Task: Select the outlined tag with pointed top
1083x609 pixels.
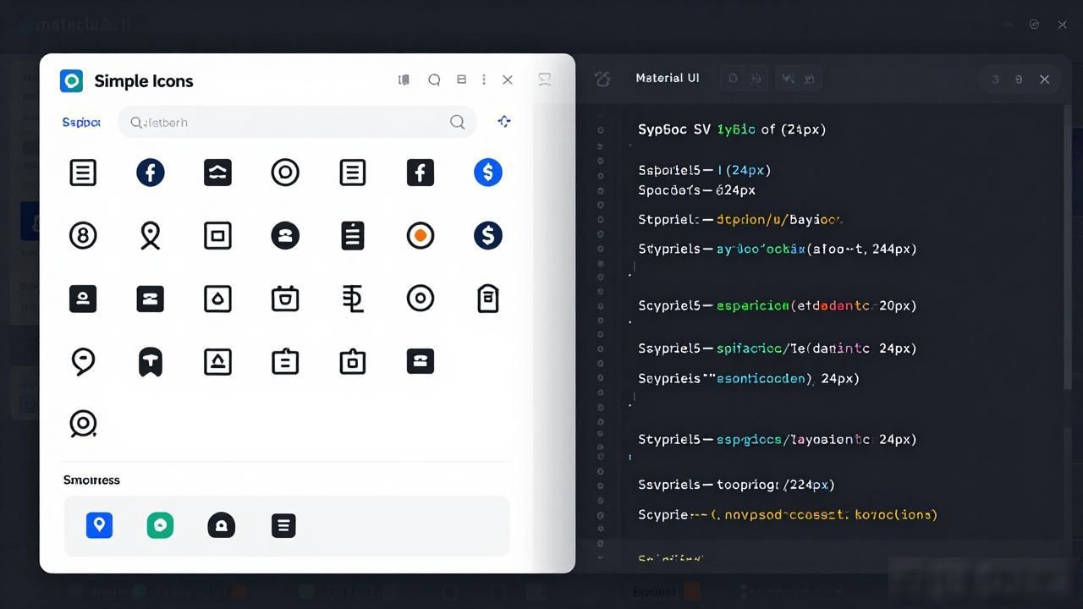Action: tap(488, 299)
